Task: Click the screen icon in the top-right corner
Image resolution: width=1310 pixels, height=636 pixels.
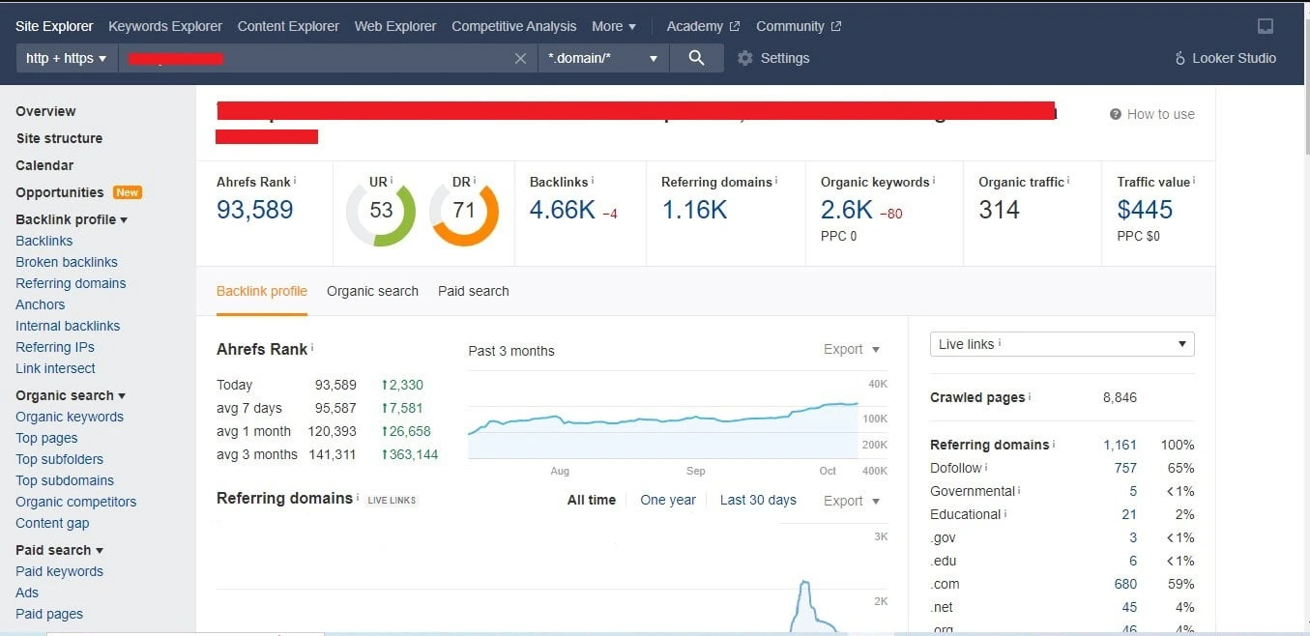Action: click(1265, 26)
